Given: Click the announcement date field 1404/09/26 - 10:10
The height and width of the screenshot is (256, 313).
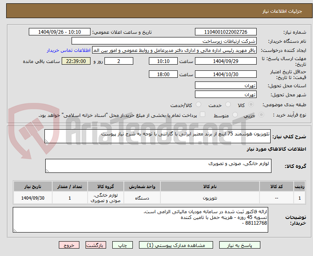Looking at the screenshot, I should click(60, 32).
